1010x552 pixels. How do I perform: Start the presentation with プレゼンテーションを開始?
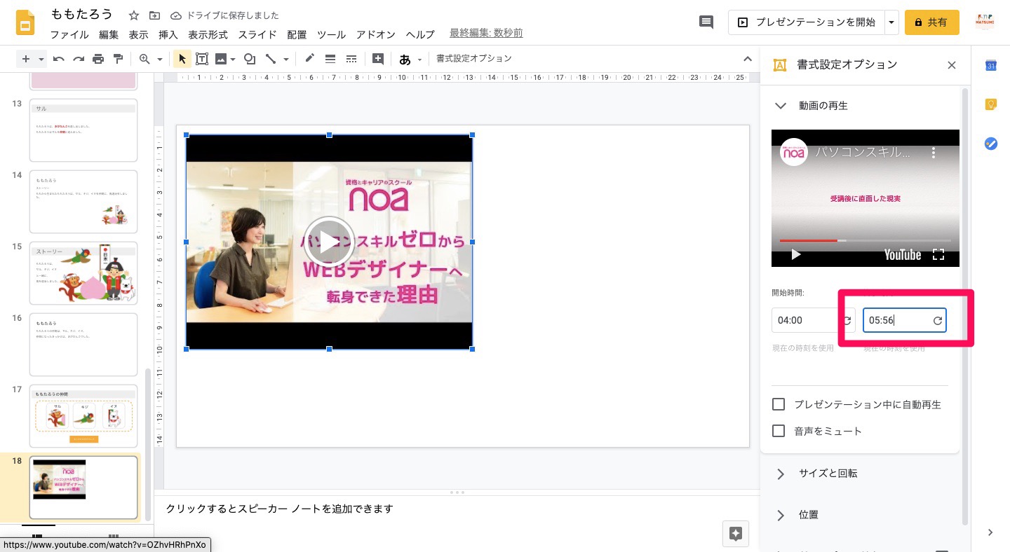807,22
